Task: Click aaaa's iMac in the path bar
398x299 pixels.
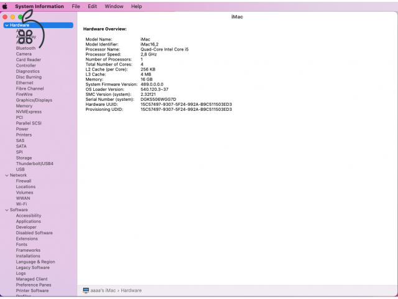Action: click(103, 290)
